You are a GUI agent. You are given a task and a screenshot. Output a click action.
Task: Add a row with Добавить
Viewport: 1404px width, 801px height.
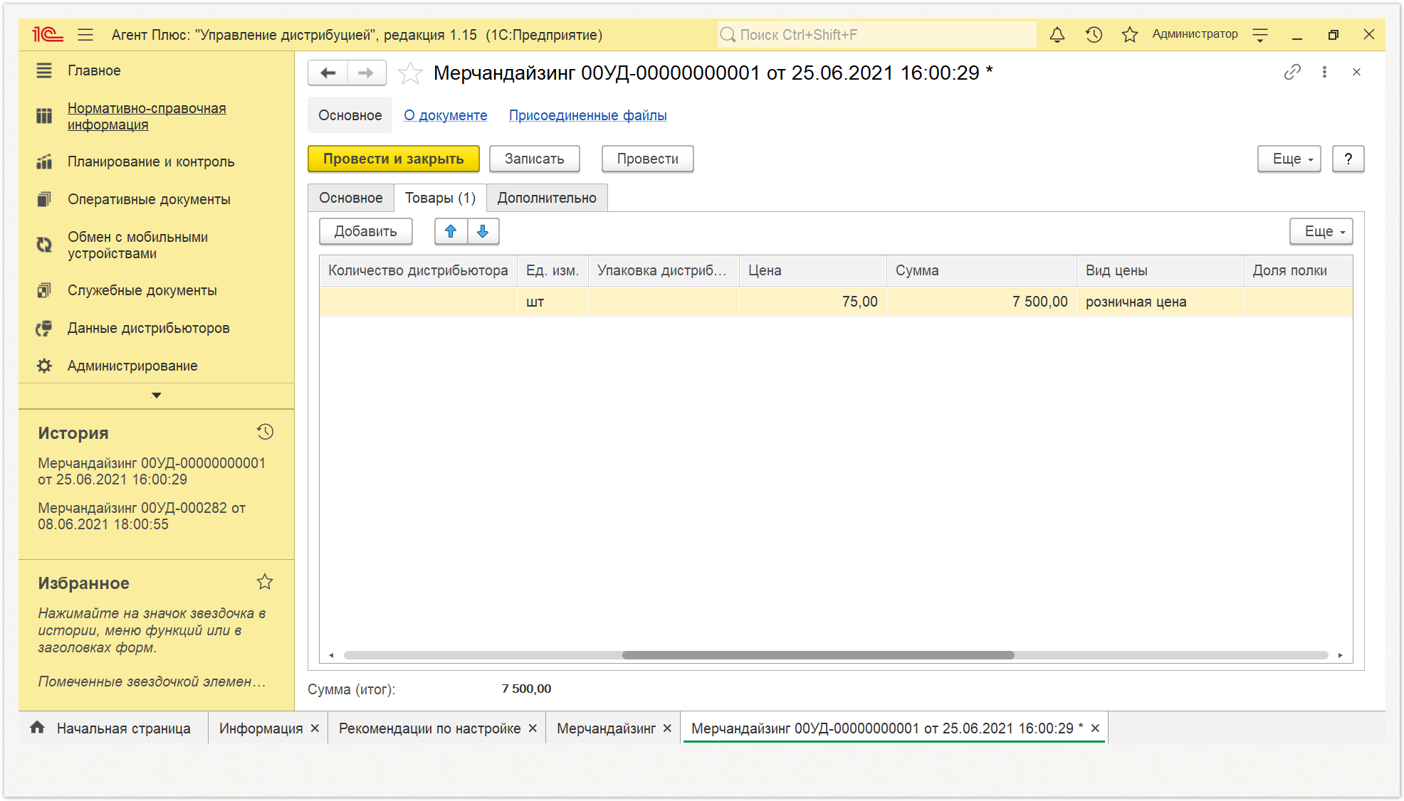click(366, 231)
